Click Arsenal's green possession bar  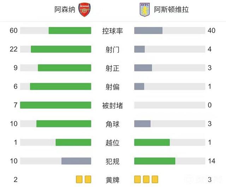70,31
